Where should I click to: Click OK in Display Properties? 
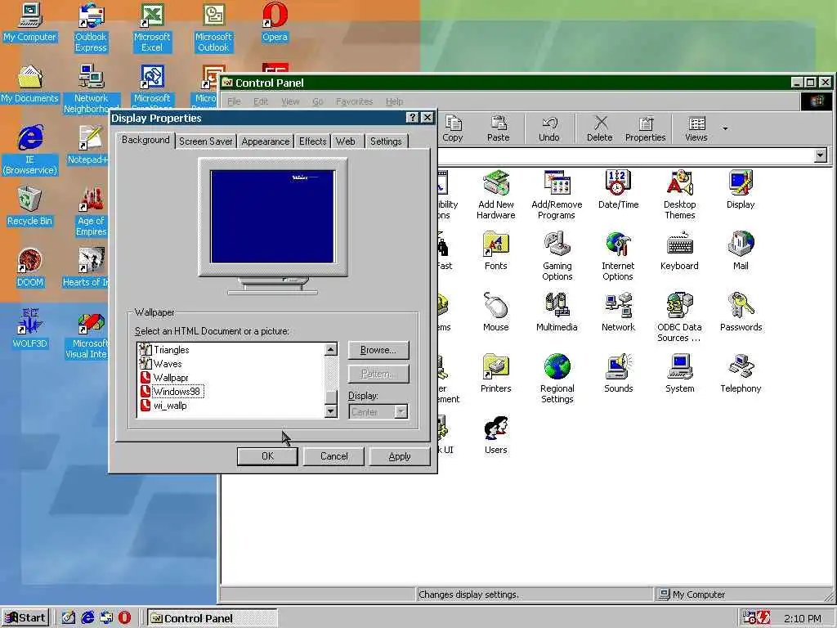click(x=267, y=456)
